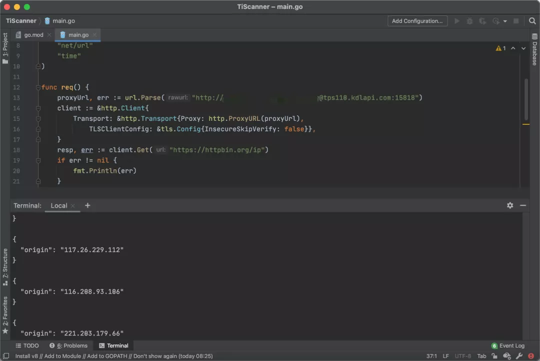Open terminal settings gear
540x361 pixels.
(510, 205)
